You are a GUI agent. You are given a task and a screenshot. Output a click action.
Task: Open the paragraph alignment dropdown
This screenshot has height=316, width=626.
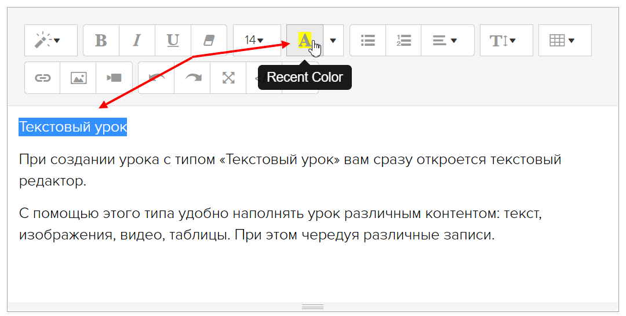tap(445, 41)
